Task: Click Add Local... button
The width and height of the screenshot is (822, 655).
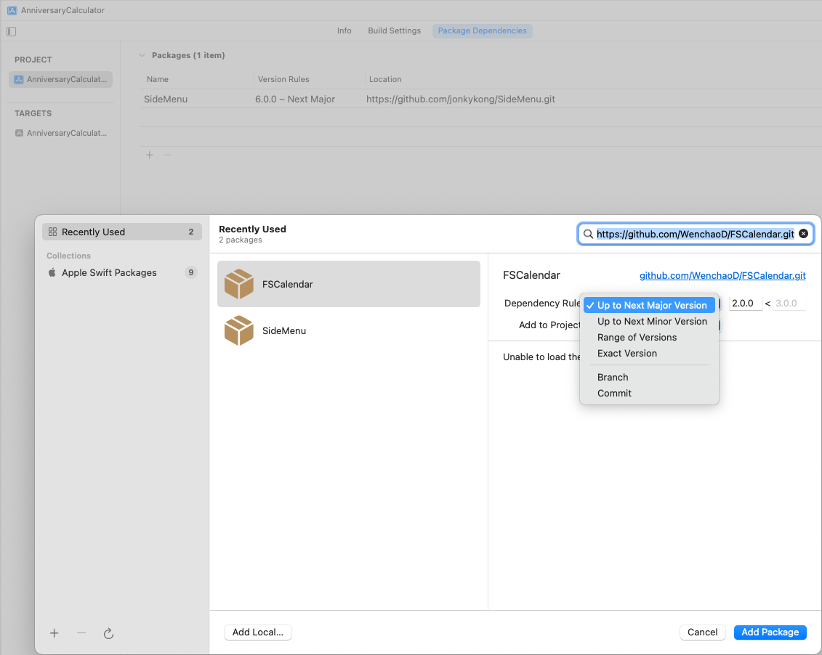Action: (258, 632)
